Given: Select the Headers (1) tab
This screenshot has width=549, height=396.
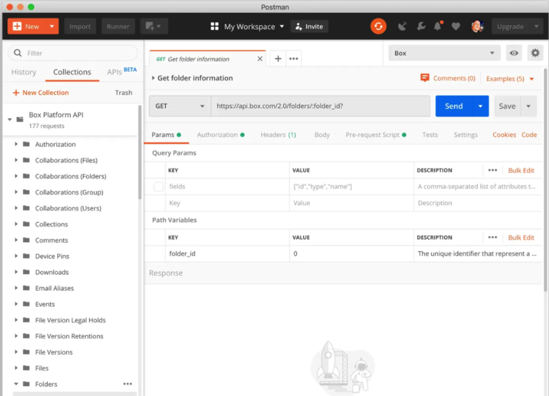Looking at the screenshot, I should 278,134.
